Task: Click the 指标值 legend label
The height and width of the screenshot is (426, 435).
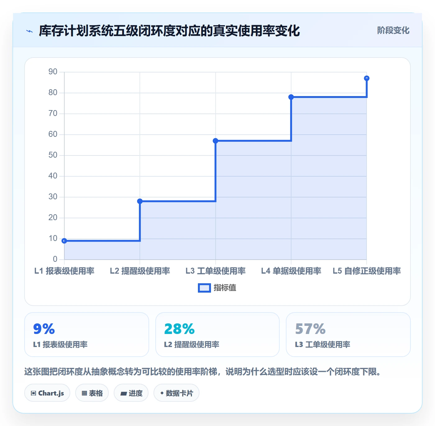Action: coord(225,288)
